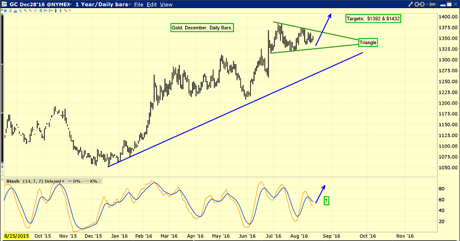The height and width of the screenshot is (241, 460).
Task: Open chart configuration with the wrench icon
Action: pyautogui.click(x=411, y=4)
